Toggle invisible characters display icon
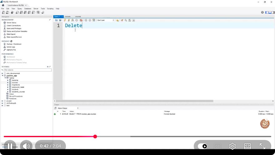Screen dimensions: 275x155 [x=130, y=20]
